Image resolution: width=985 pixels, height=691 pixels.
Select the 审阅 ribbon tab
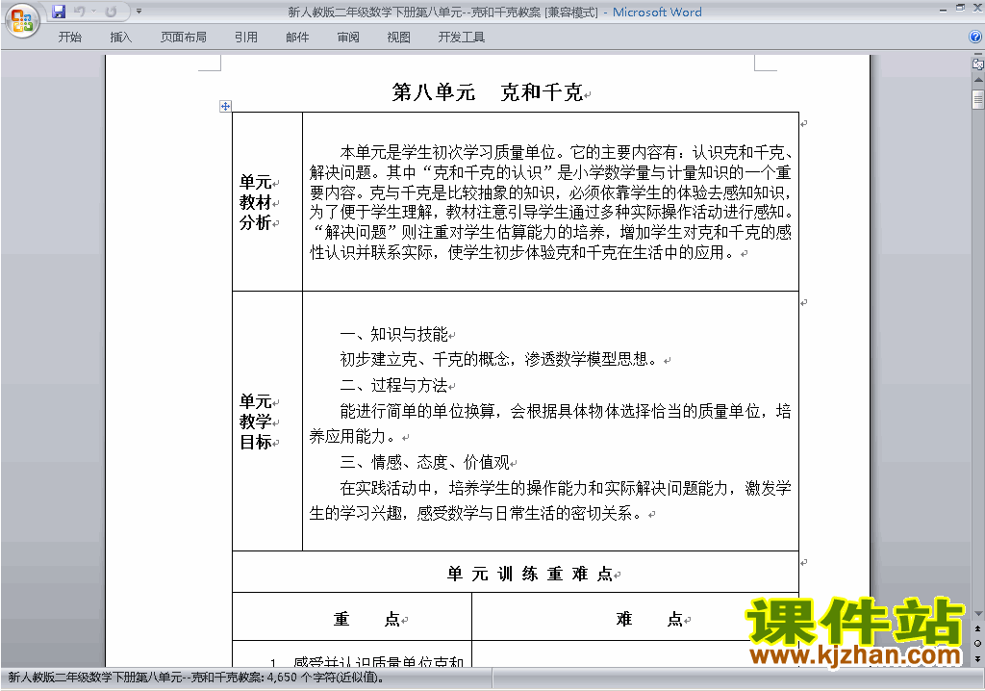tap(348, 38)
